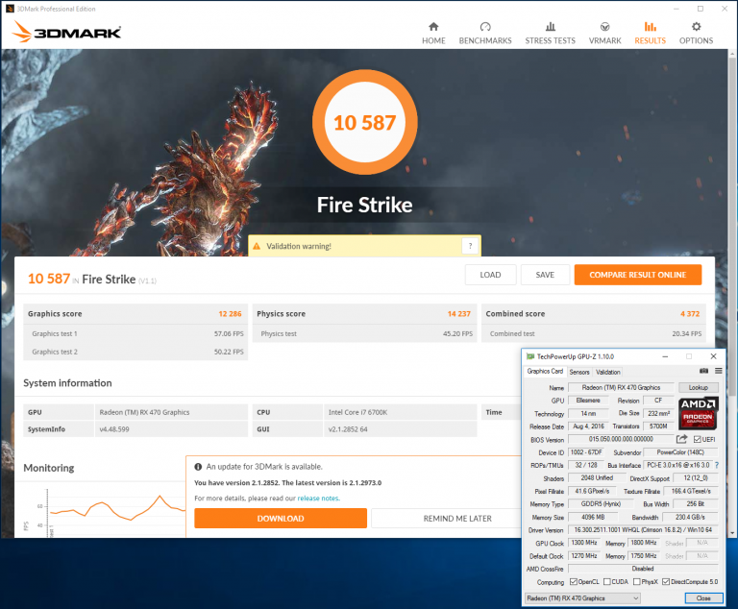
Task: Click the Name field in GPU-Z
Action: [x=622, y=387]
